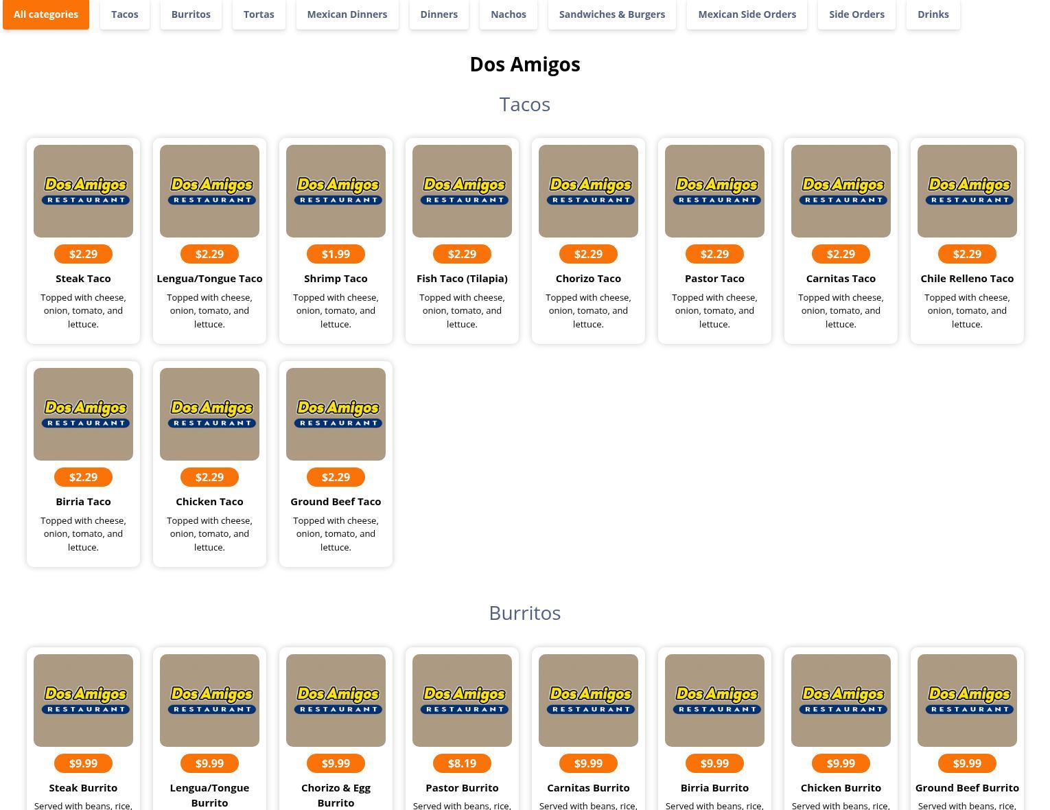Viewport: 1050px width, 810px height.
Task: Click the Birria Taco image
Action: 83,414
